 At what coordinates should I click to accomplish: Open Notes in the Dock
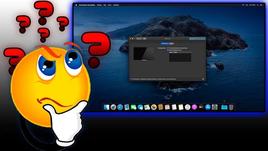coord(181,107)
